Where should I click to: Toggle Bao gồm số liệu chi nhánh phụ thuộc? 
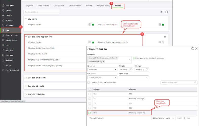click(x=134, y=58)
